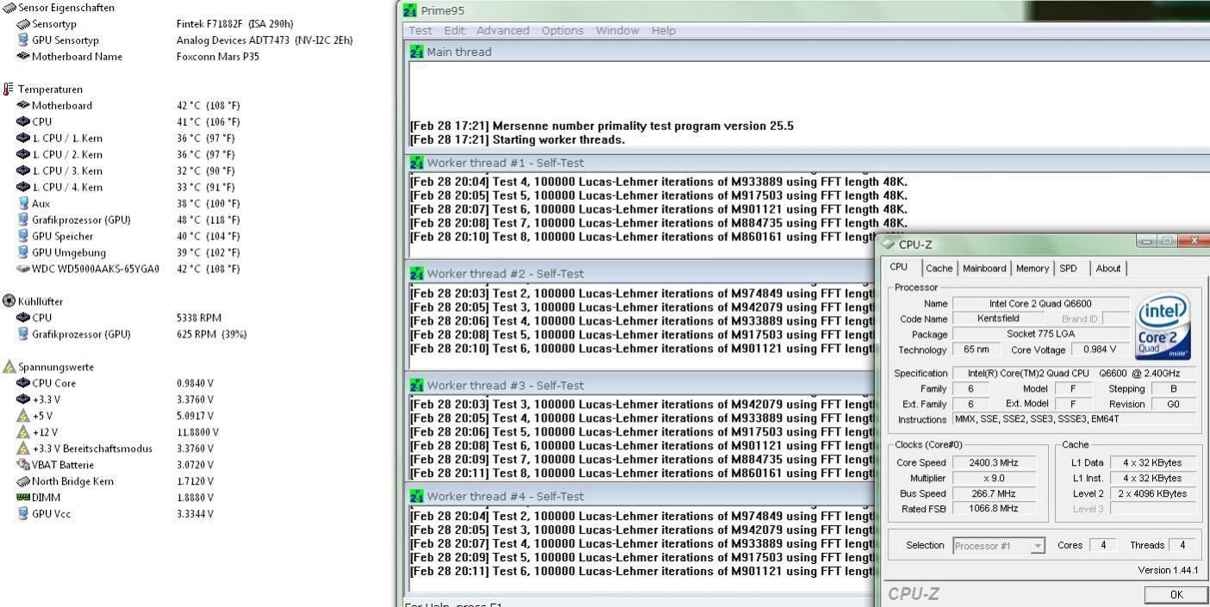Click the +5 V voltage warning icon

pyautogui.click(x=23, y=416)
